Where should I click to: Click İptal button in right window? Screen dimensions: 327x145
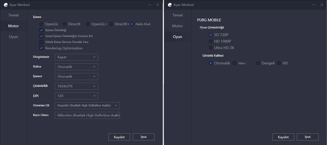(x=308, y=137)
